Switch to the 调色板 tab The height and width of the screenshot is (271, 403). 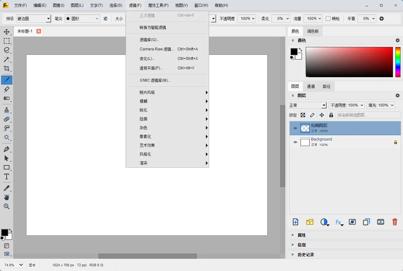(x=313, y=31)
